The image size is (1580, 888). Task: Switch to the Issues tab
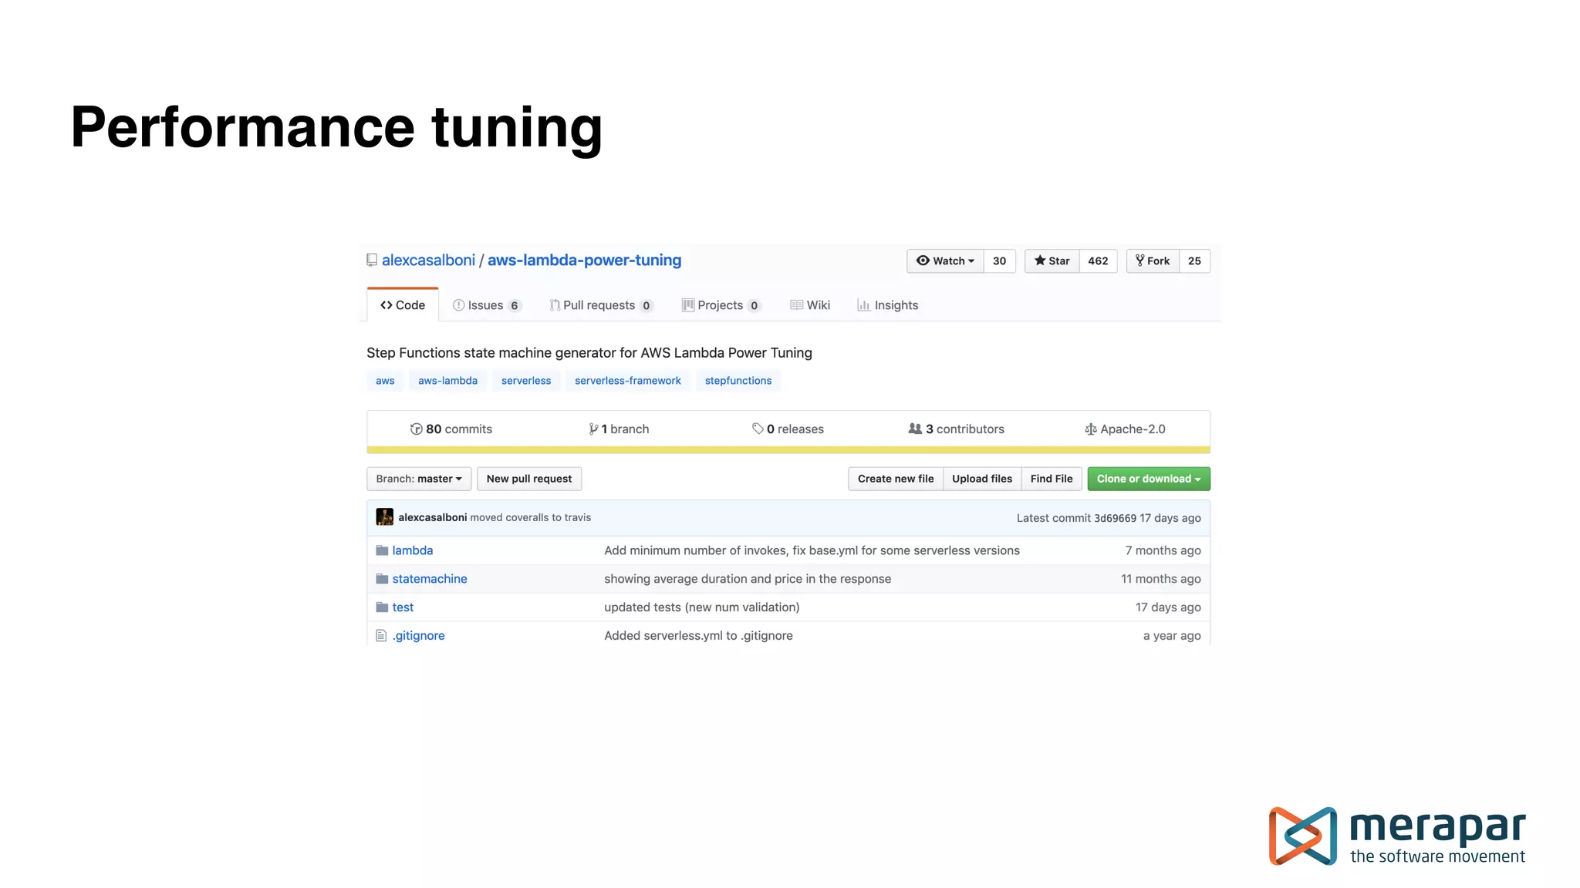(487, 305)
